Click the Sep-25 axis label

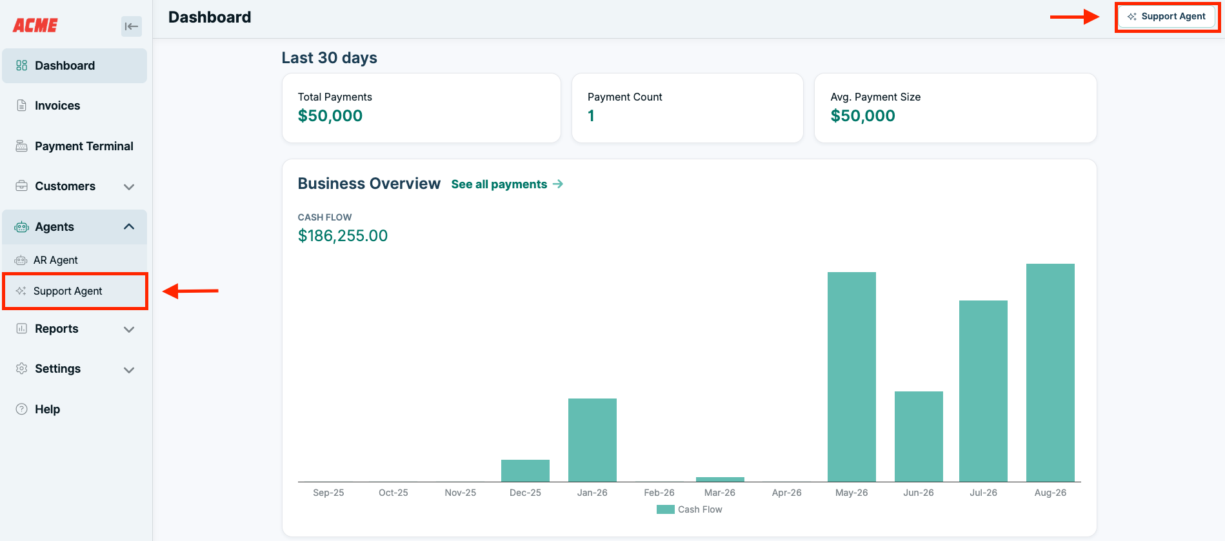328,493
